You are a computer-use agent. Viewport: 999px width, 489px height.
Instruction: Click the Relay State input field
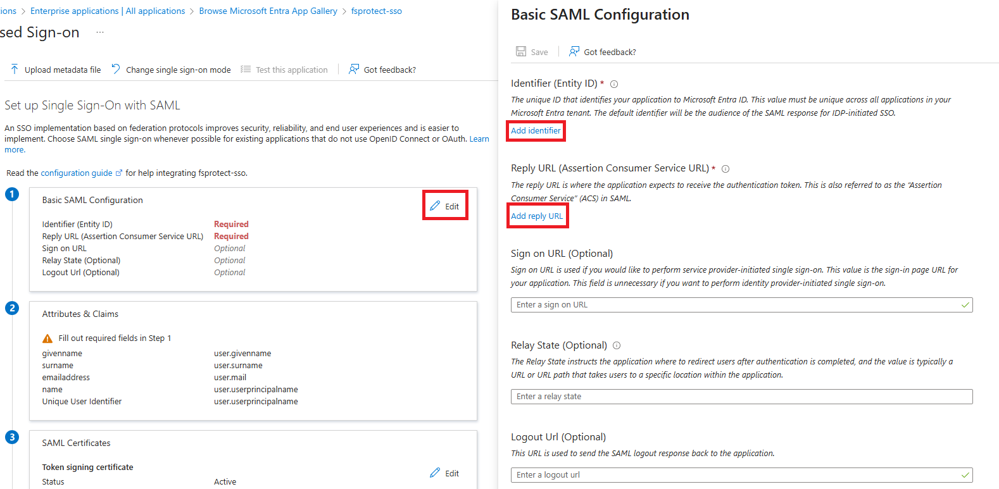pos(742,397)
